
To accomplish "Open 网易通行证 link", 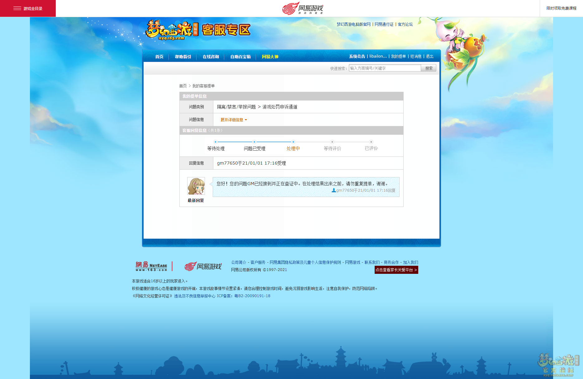I will pos(384,24).
